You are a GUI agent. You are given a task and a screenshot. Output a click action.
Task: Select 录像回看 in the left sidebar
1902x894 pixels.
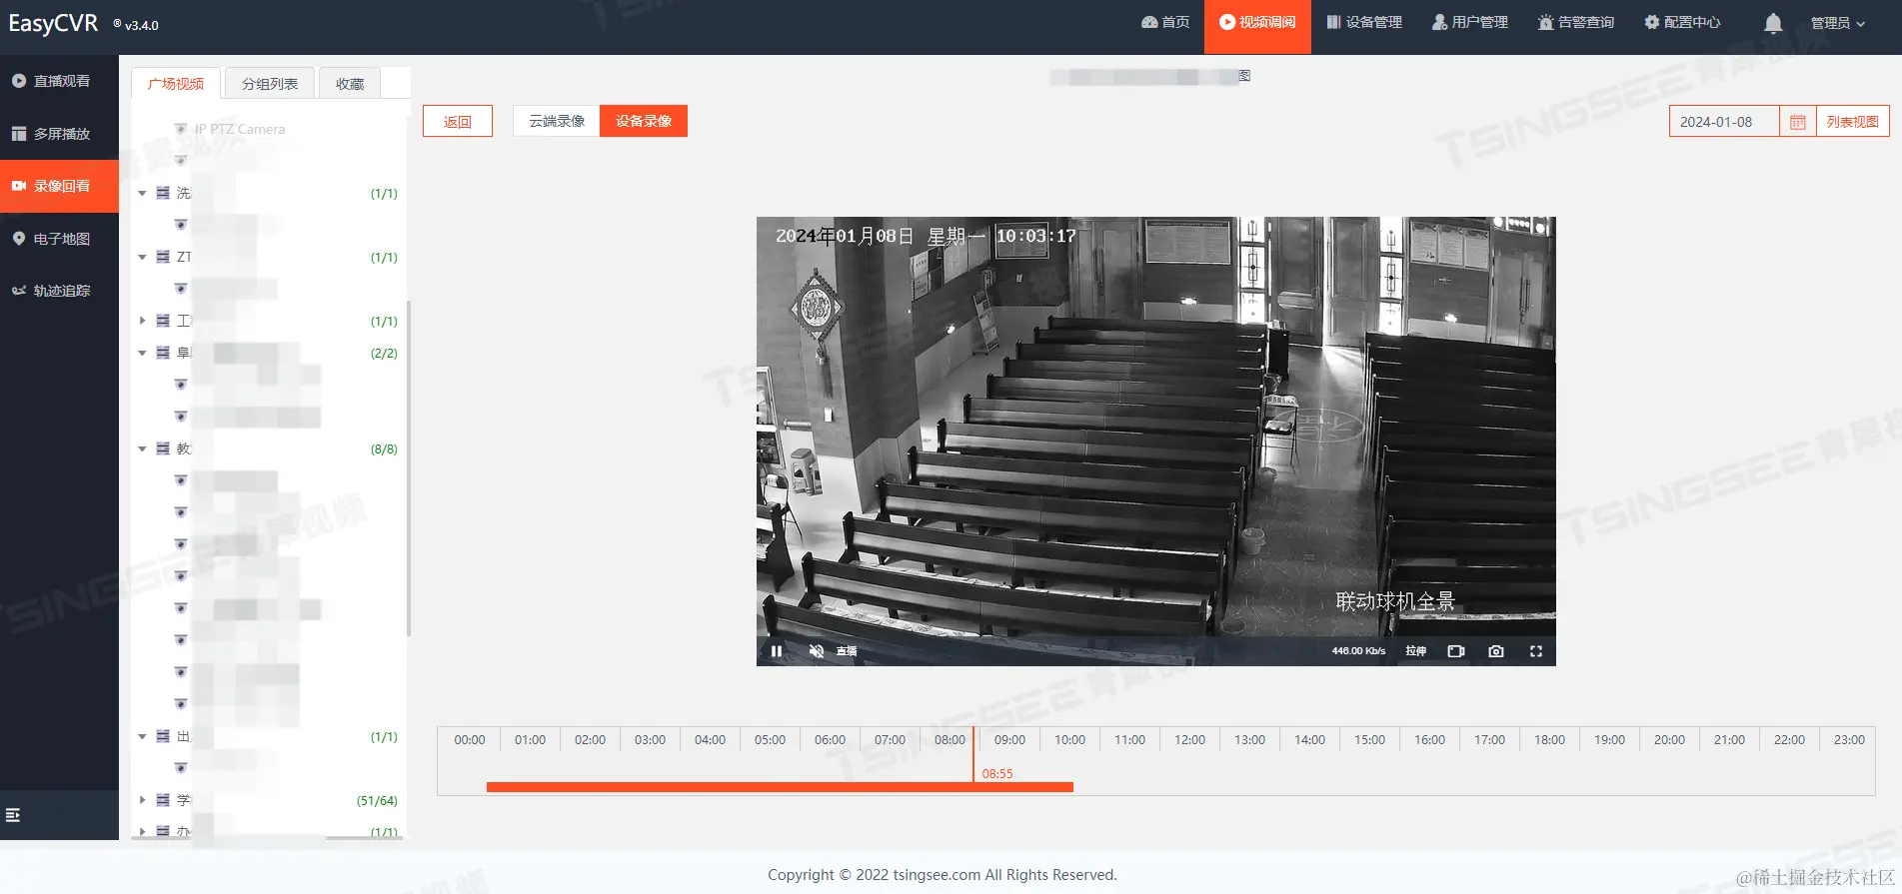[59, 186]
